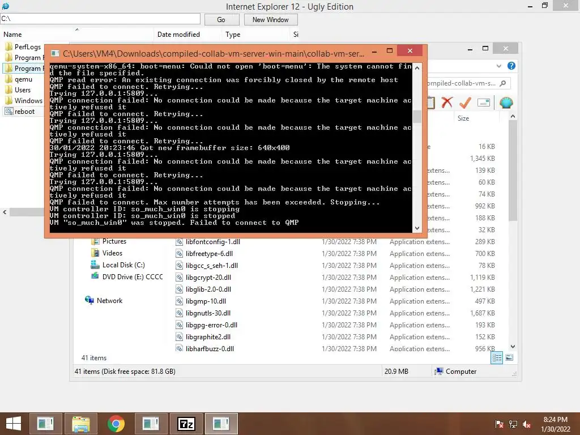Click the 20.9 MB status bar entry
Screen dimensions: 580x435
click(396, 371)
